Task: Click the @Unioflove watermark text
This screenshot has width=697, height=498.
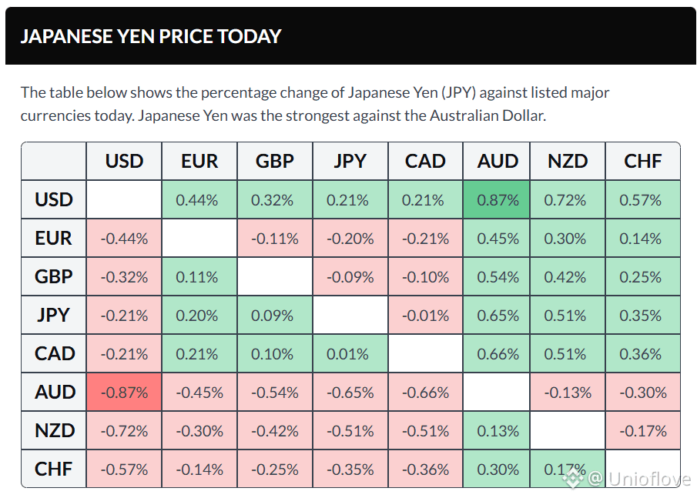Action: [x=639, y=479]
